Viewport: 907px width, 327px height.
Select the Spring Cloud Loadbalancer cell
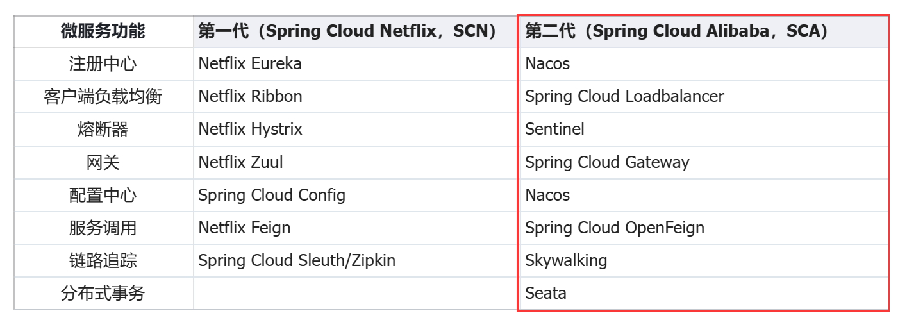704,97
